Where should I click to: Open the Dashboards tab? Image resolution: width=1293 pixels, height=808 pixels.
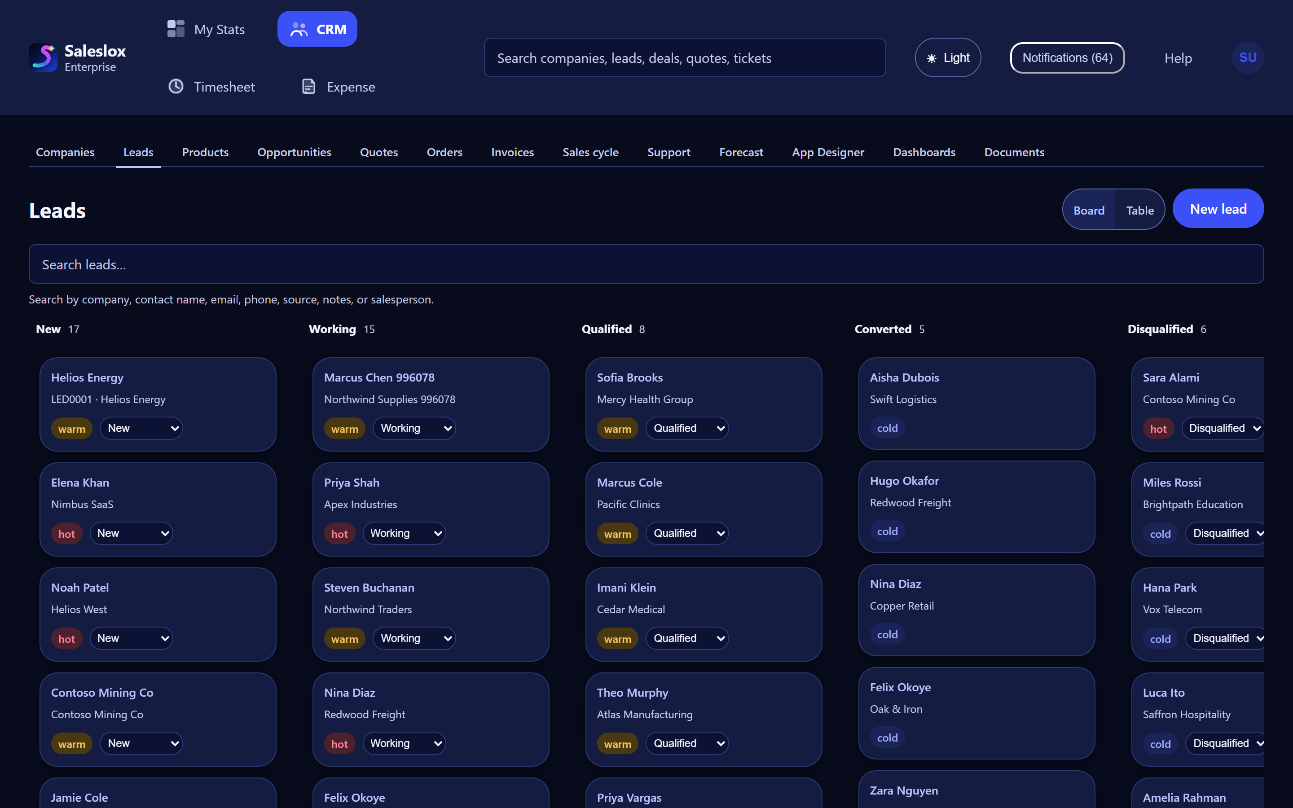pos(924,152)
